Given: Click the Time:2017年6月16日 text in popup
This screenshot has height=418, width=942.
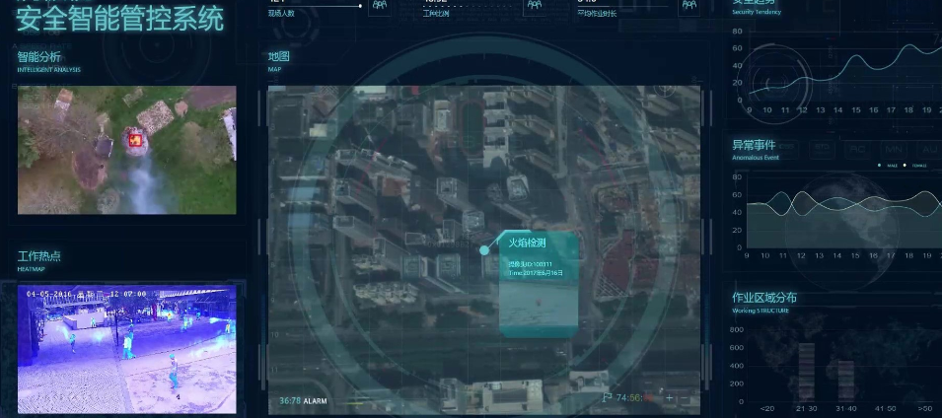Looking at the screenshot, I should 536,273.
